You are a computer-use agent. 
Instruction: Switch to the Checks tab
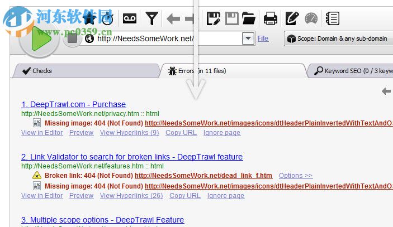point(87,71)
